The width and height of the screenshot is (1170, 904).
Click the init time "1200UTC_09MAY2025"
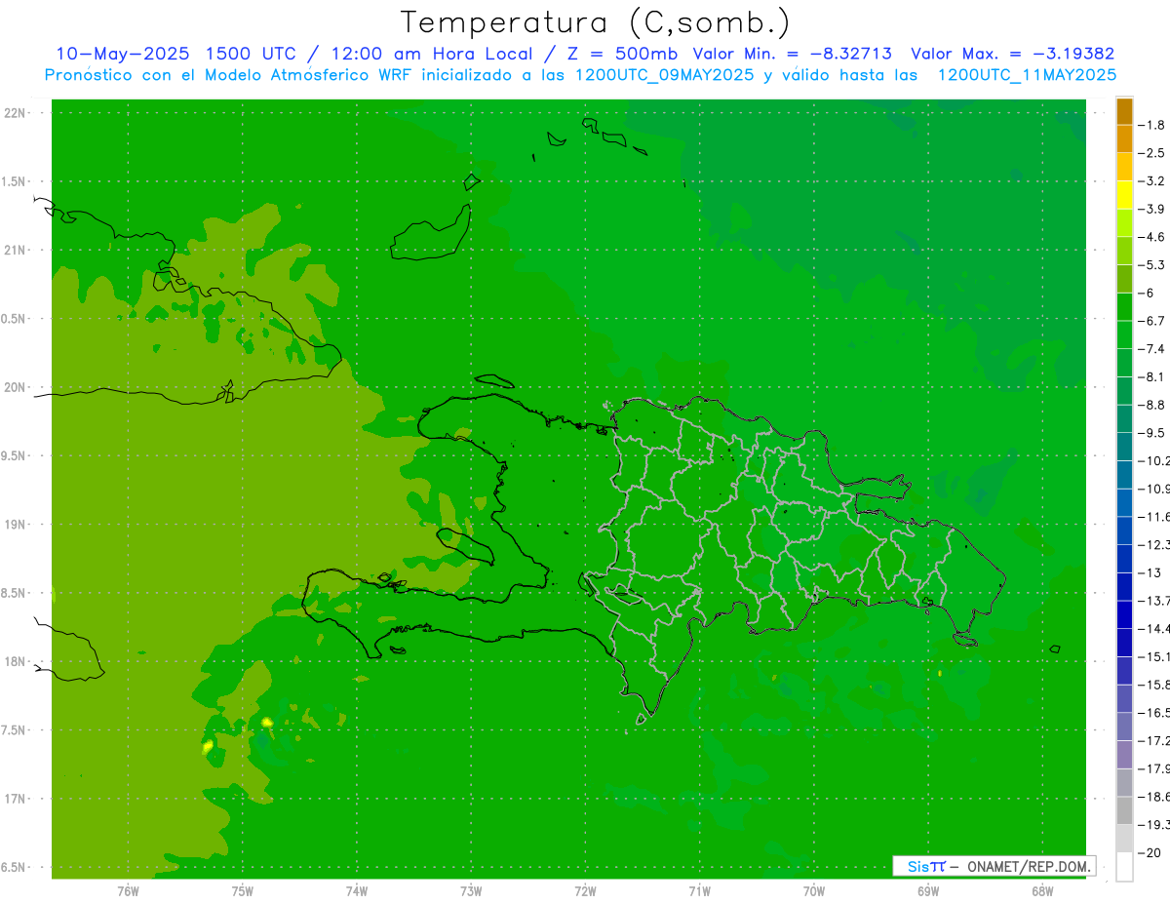[x=664, y=75]
